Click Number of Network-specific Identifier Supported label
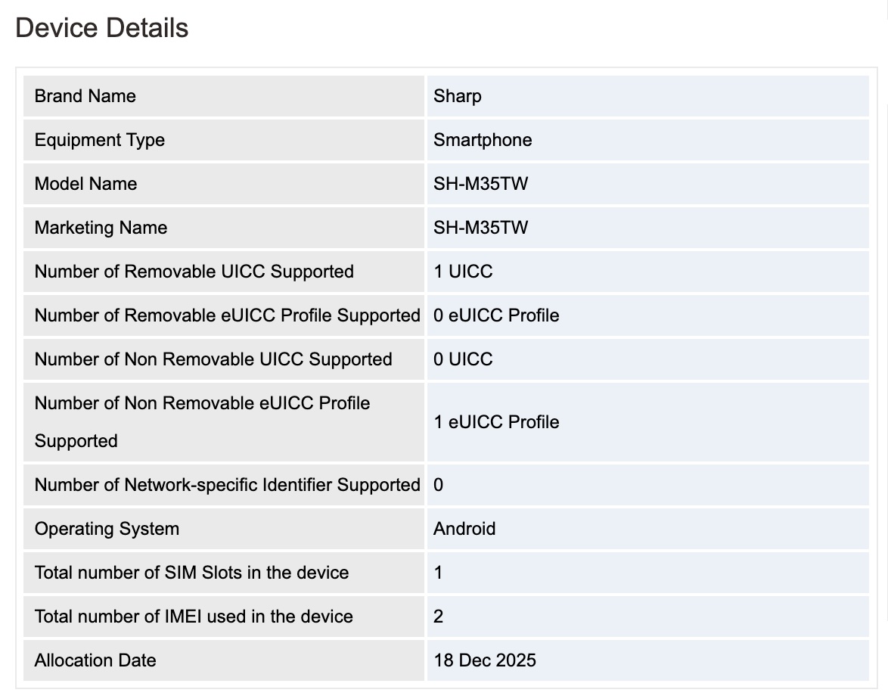888x699 pixels. point(227,485)
